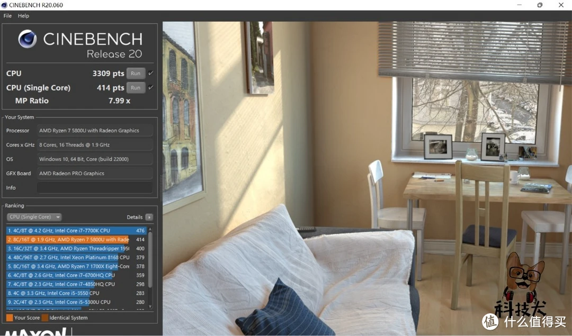Screen dimensions: 572x336
Task: Select the Xeon Platinum 8168 ranking row
Action: tap(76, 257)
